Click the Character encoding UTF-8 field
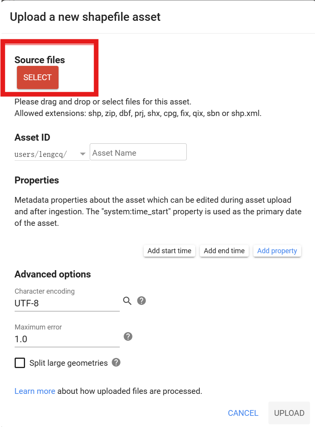 coord(67,303)
